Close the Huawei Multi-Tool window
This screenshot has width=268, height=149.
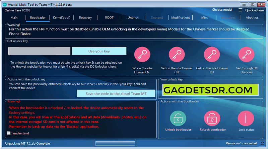click(261, 4)
